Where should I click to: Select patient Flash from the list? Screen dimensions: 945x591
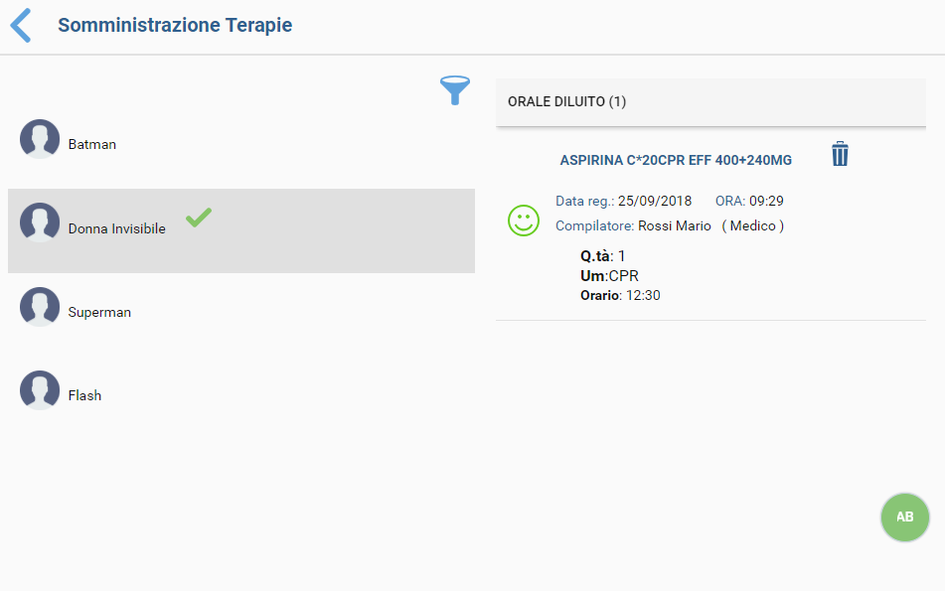pyautogui.click(x=84, y=396)
